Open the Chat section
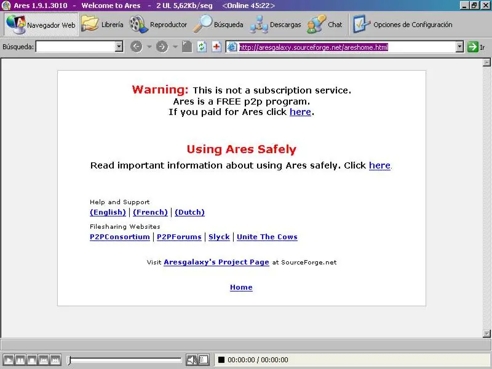This screenshot has height=369, width=492. pos(325,25)
